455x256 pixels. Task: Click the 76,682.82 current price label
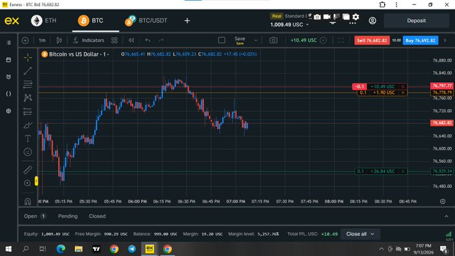tap(442, 123)
